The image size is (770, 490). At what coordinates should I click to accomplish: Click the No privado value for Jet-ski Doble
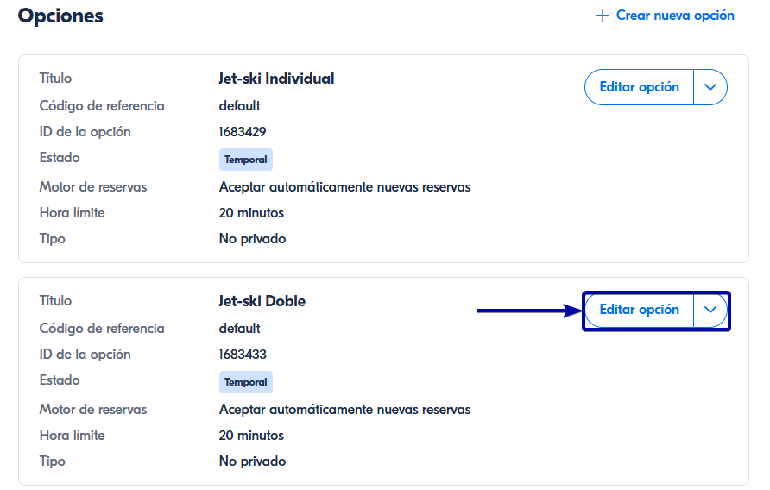point(252,462)
